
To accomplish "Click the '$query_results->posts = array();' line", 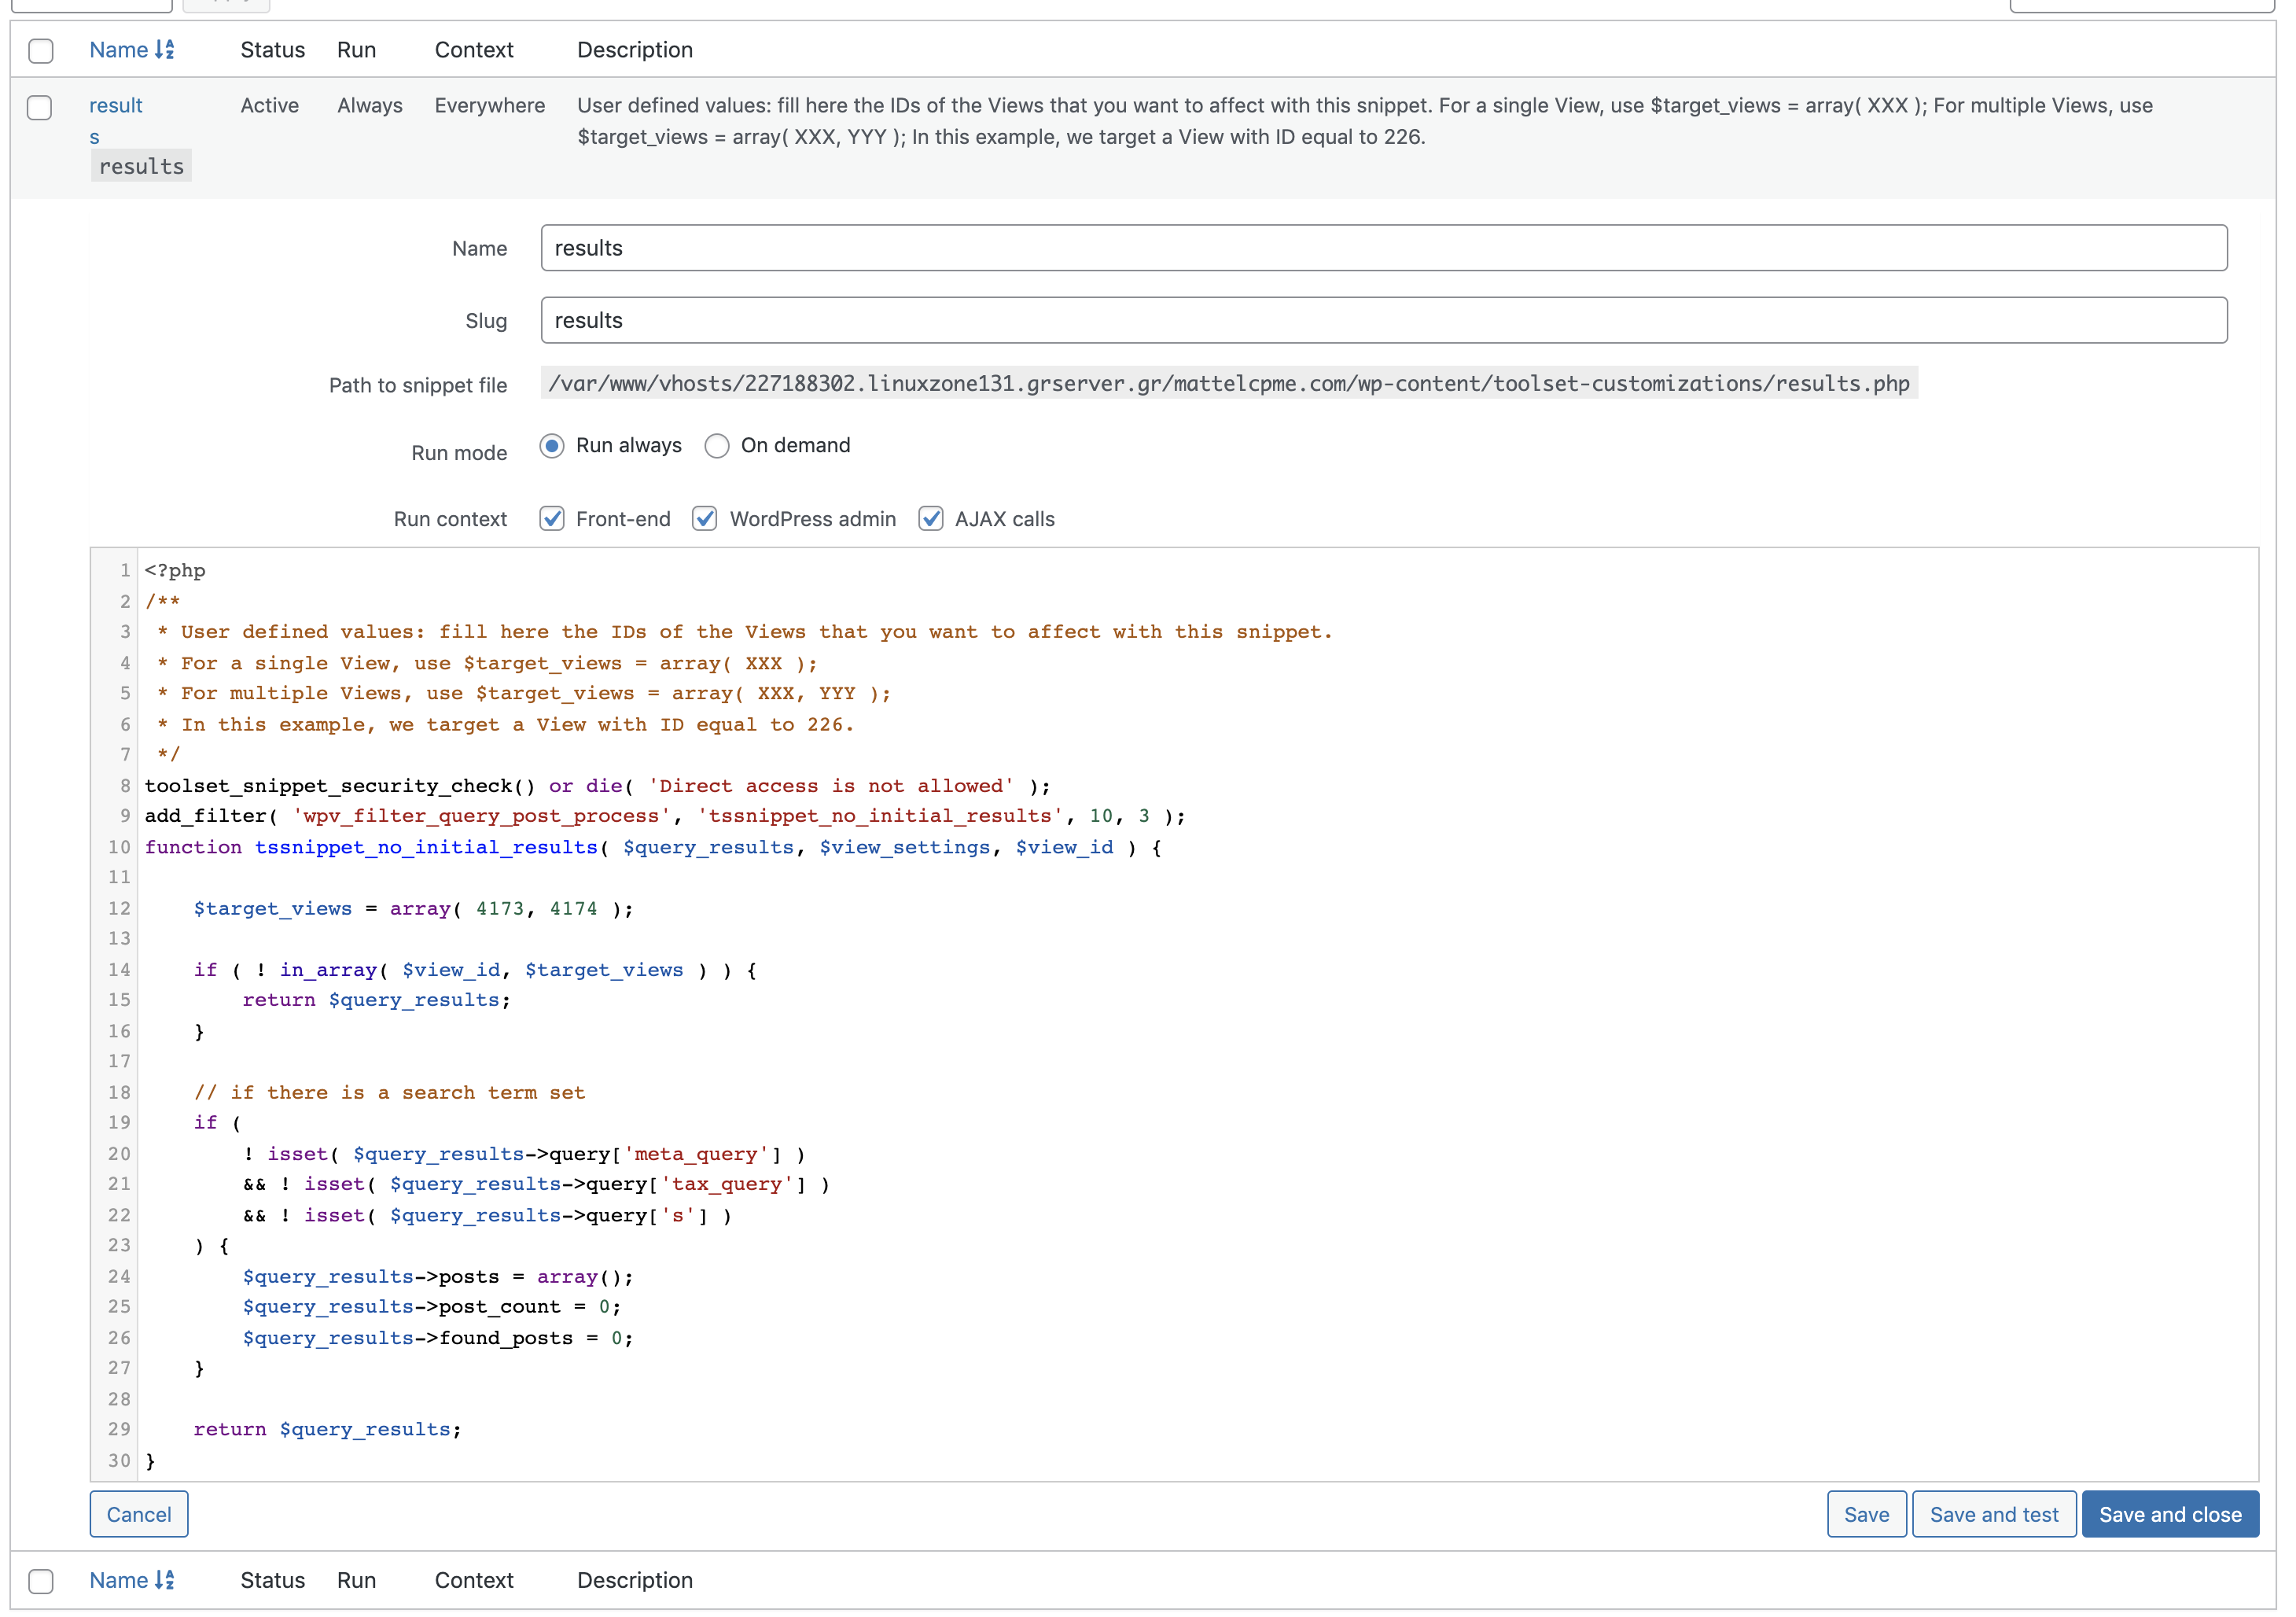I will (437, 1277).
